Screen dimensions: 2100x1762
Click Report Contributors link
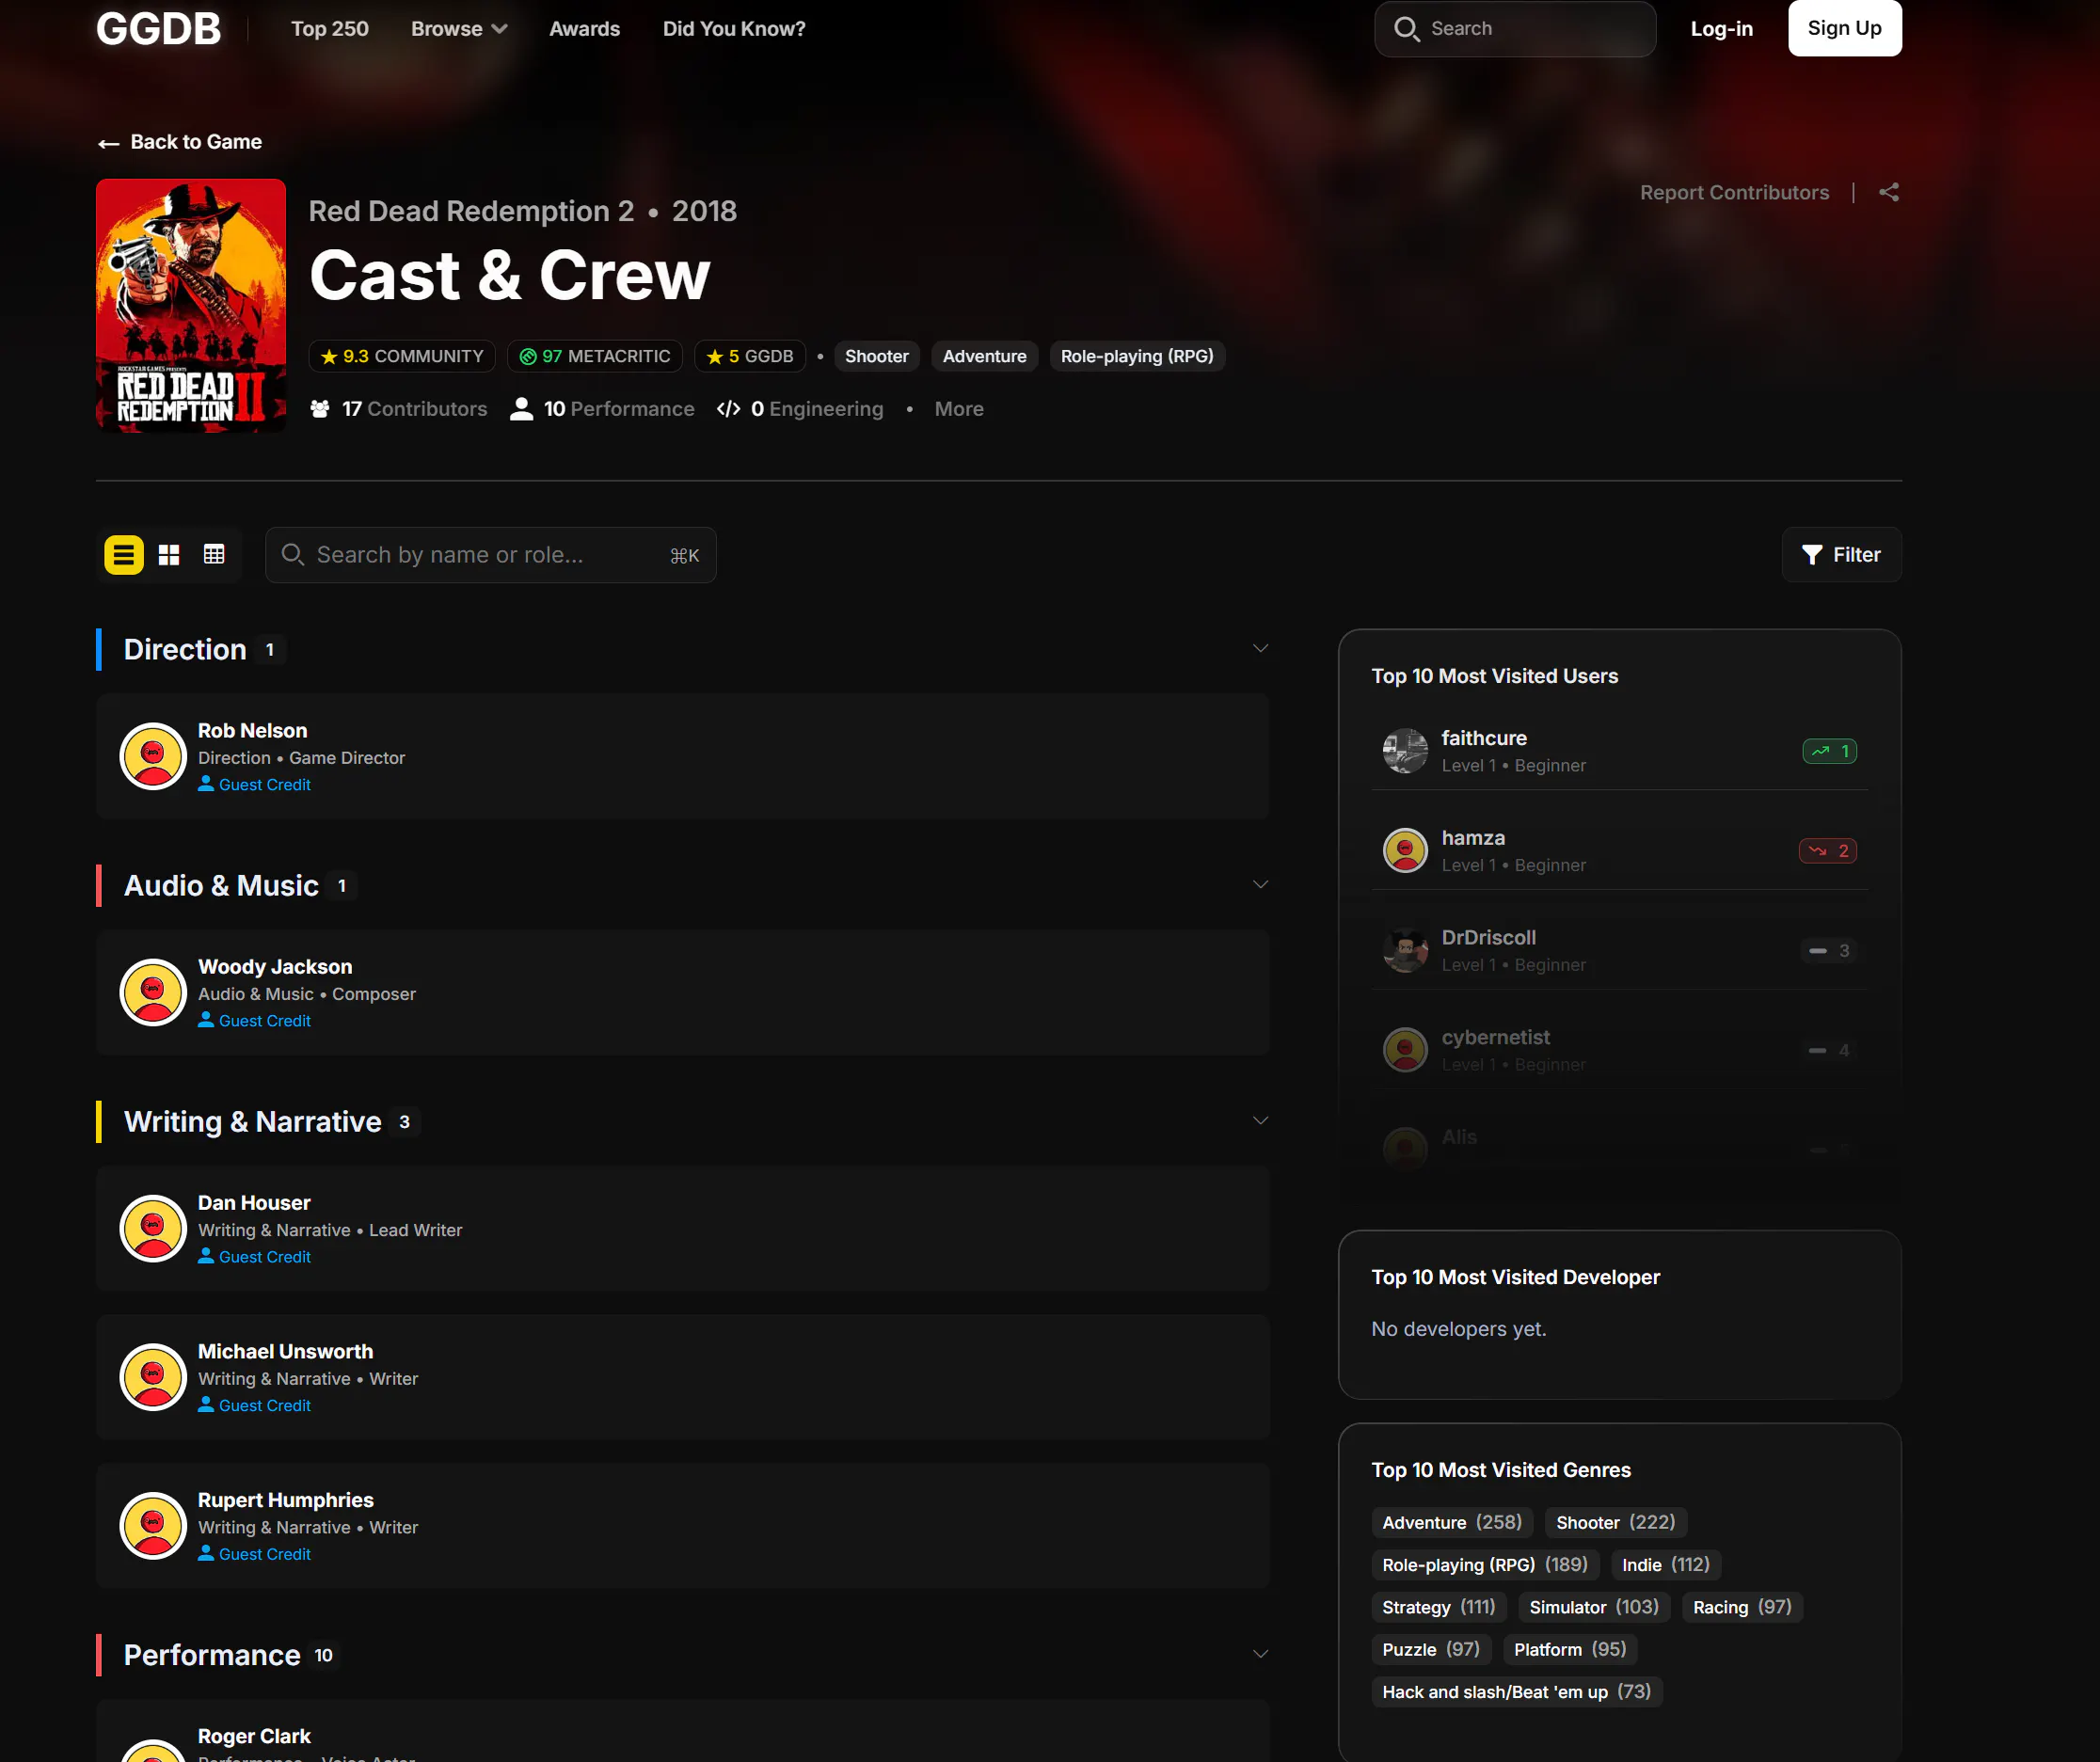[1734, 193]
